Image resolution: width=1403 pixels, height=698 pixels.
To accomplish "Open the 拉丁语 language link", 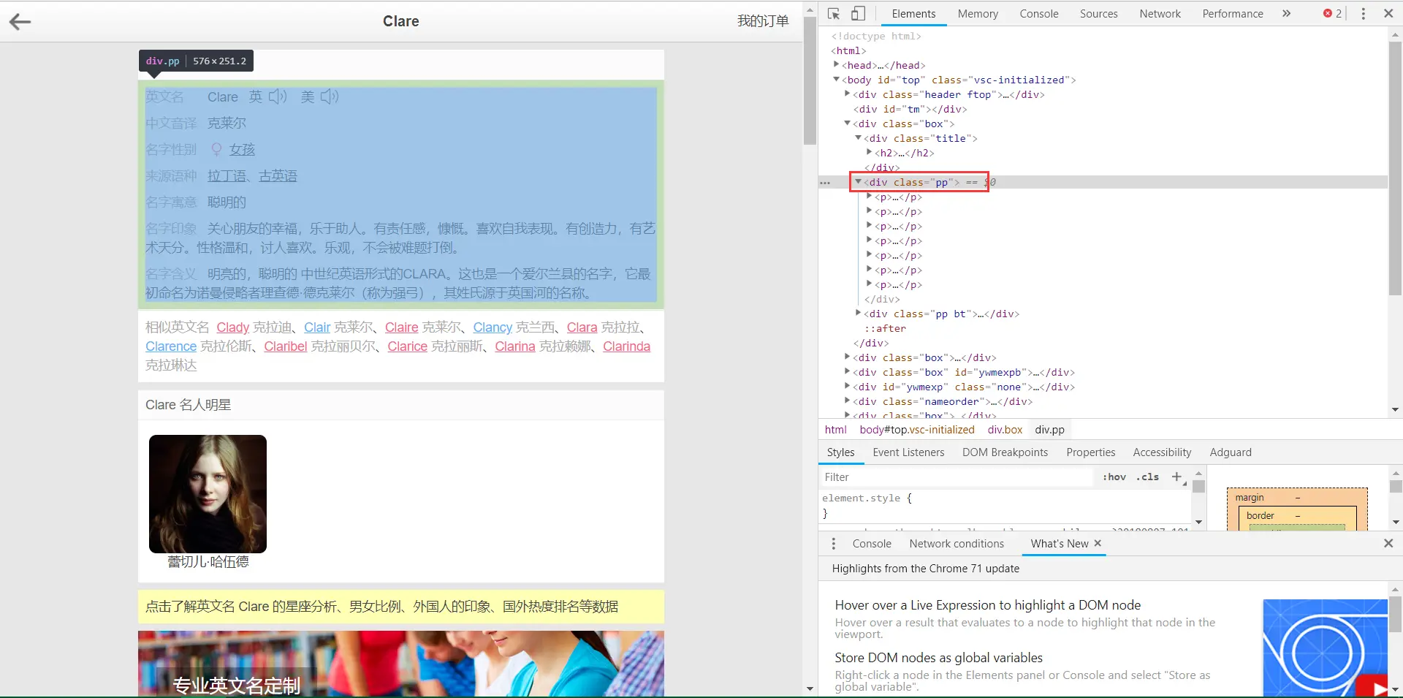I will click(x=227, y=176).
